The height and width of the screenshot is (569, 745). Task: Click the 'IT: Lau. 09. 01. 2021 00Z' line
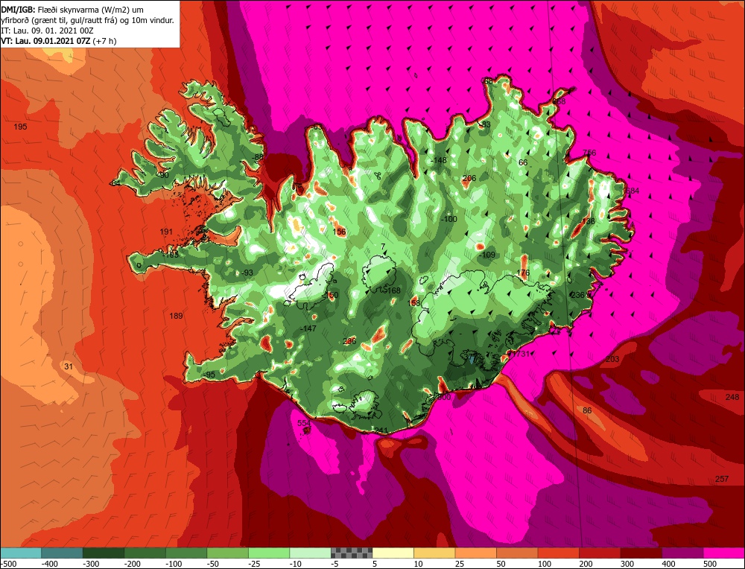pyautogui.click(x=46, y=31)
